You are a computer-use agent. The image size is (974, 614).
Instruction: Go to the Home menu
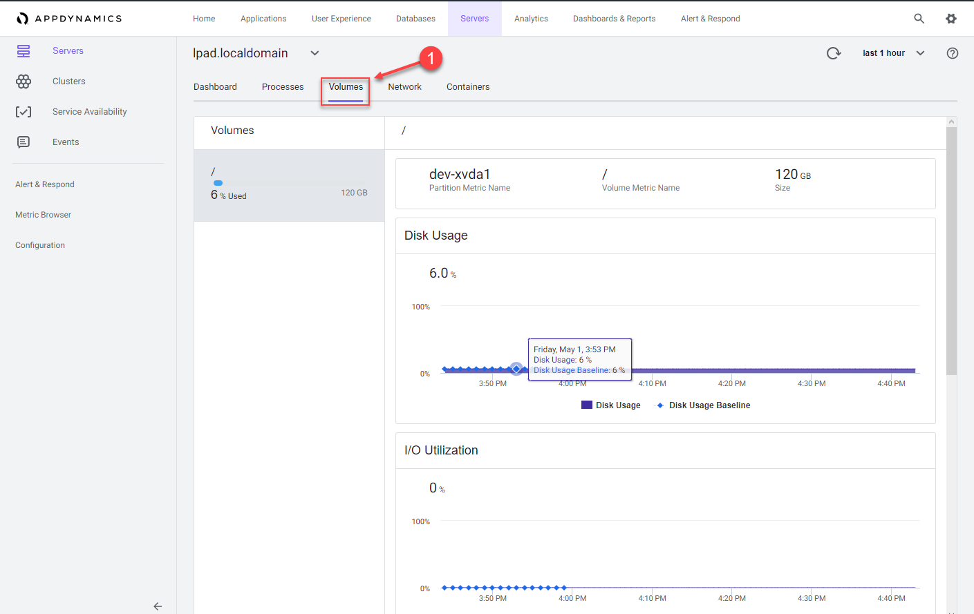[204, 19]
